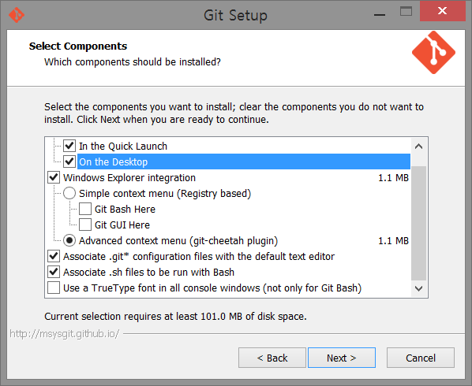Click the Git logo in title bar
Viewport: 472px width, 386px height.
(x=17, y=15)
